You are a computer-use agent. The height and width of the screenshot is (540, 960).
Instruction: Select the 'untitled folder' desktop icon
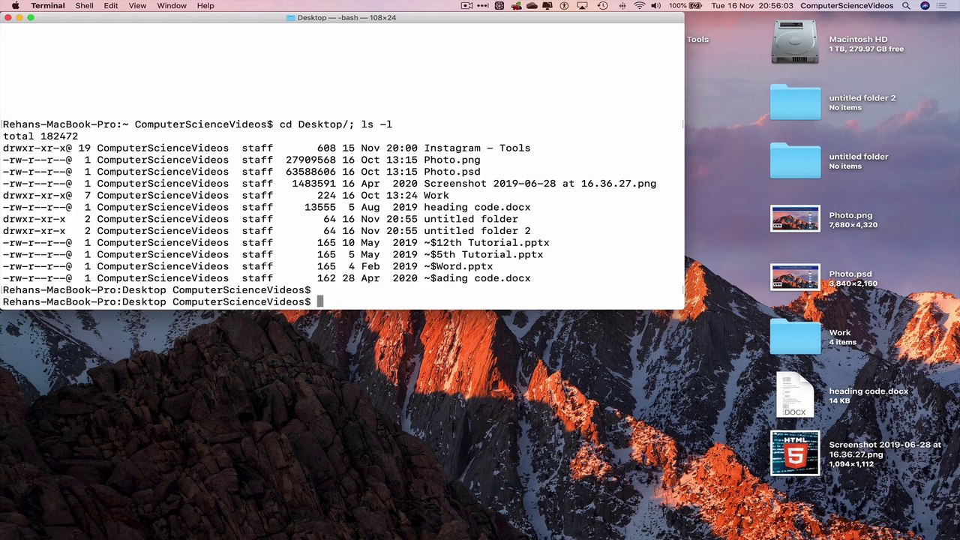pyautogui.click(x=795, y=160)
